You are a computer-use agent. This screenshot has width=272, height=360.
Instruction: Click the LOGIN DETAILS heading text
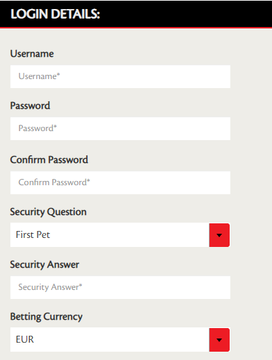click(x=56, y=14)
